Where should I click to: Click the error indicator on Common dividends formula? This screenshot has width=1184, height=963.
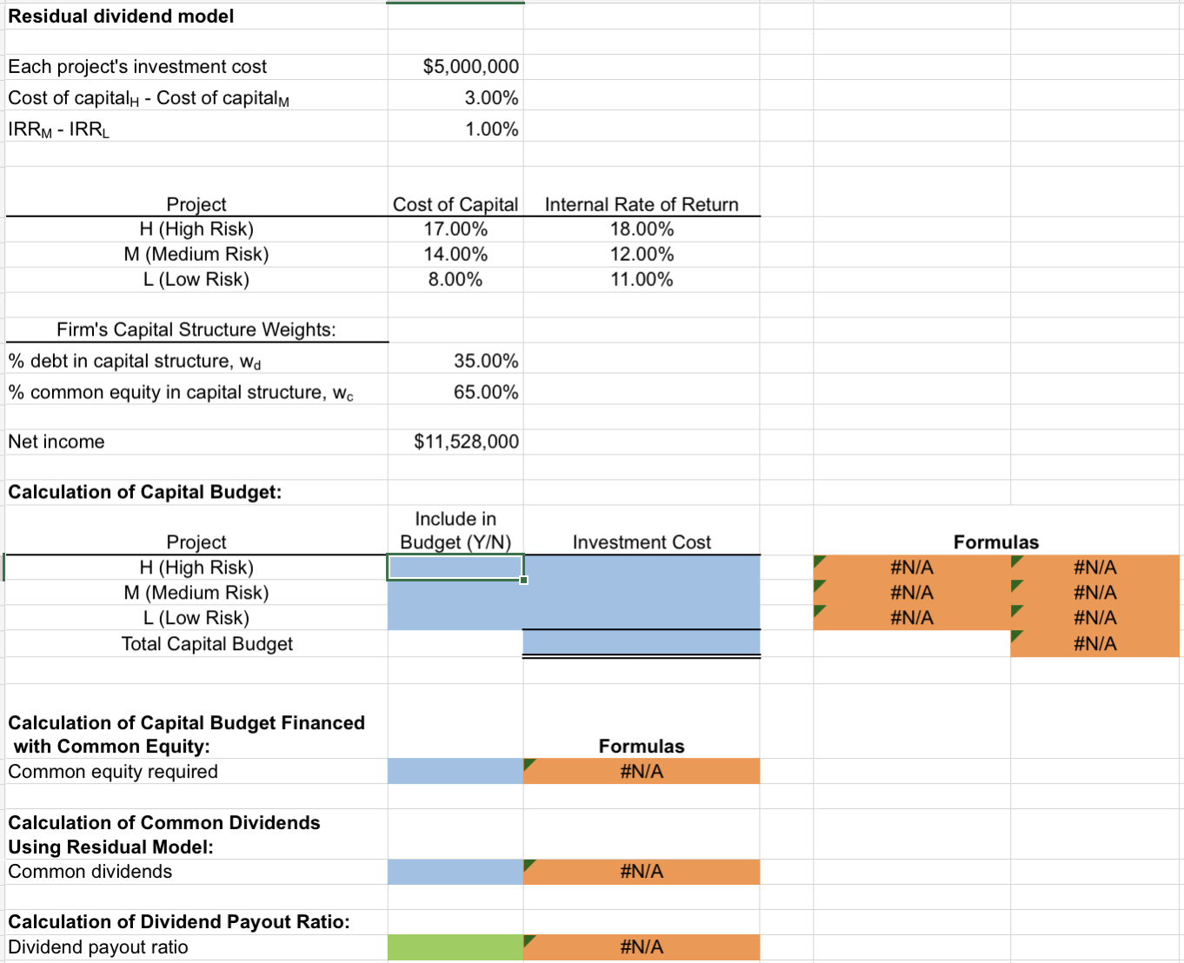[528, 866]
